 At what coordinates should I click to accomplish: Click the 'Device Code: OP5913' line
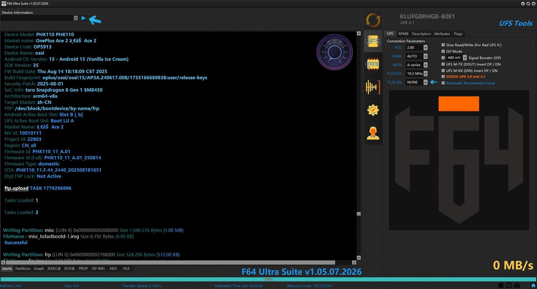[28, 47]
